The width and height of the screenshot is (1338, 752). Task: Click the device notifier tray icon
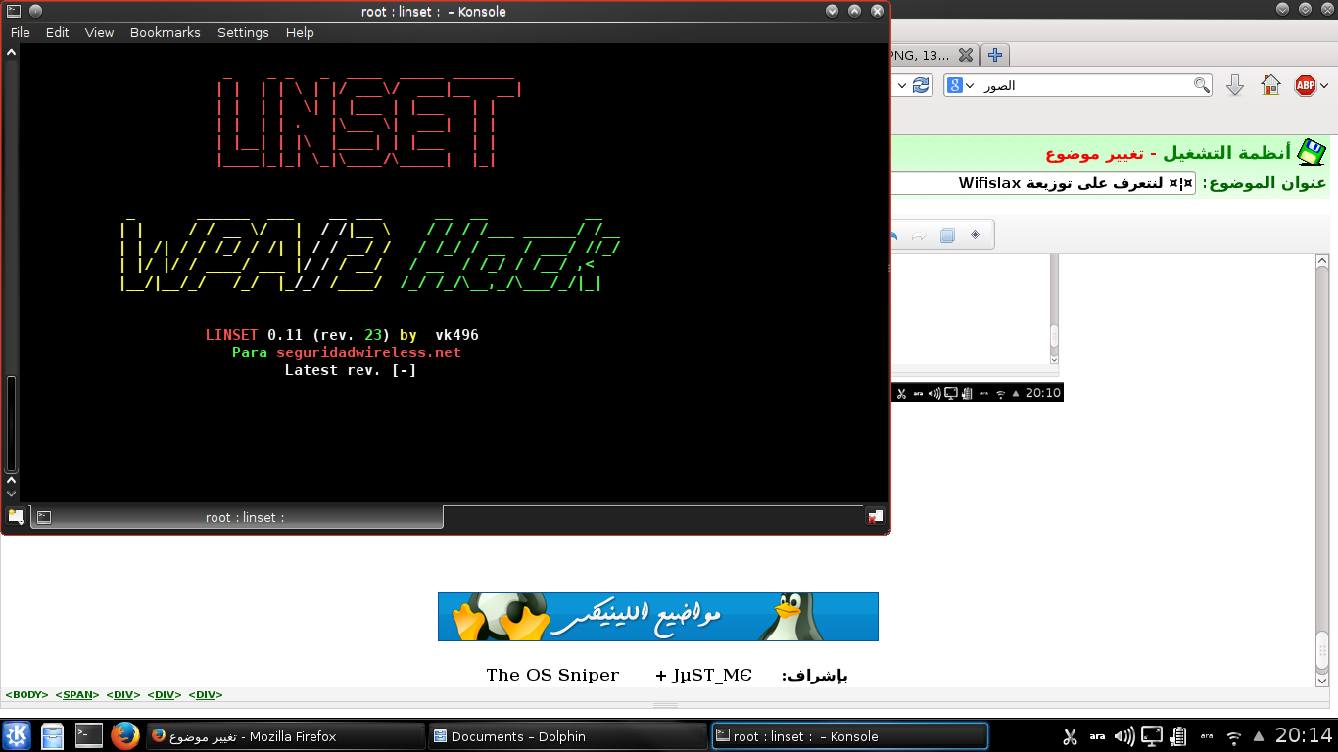(x=1178, y=736)
